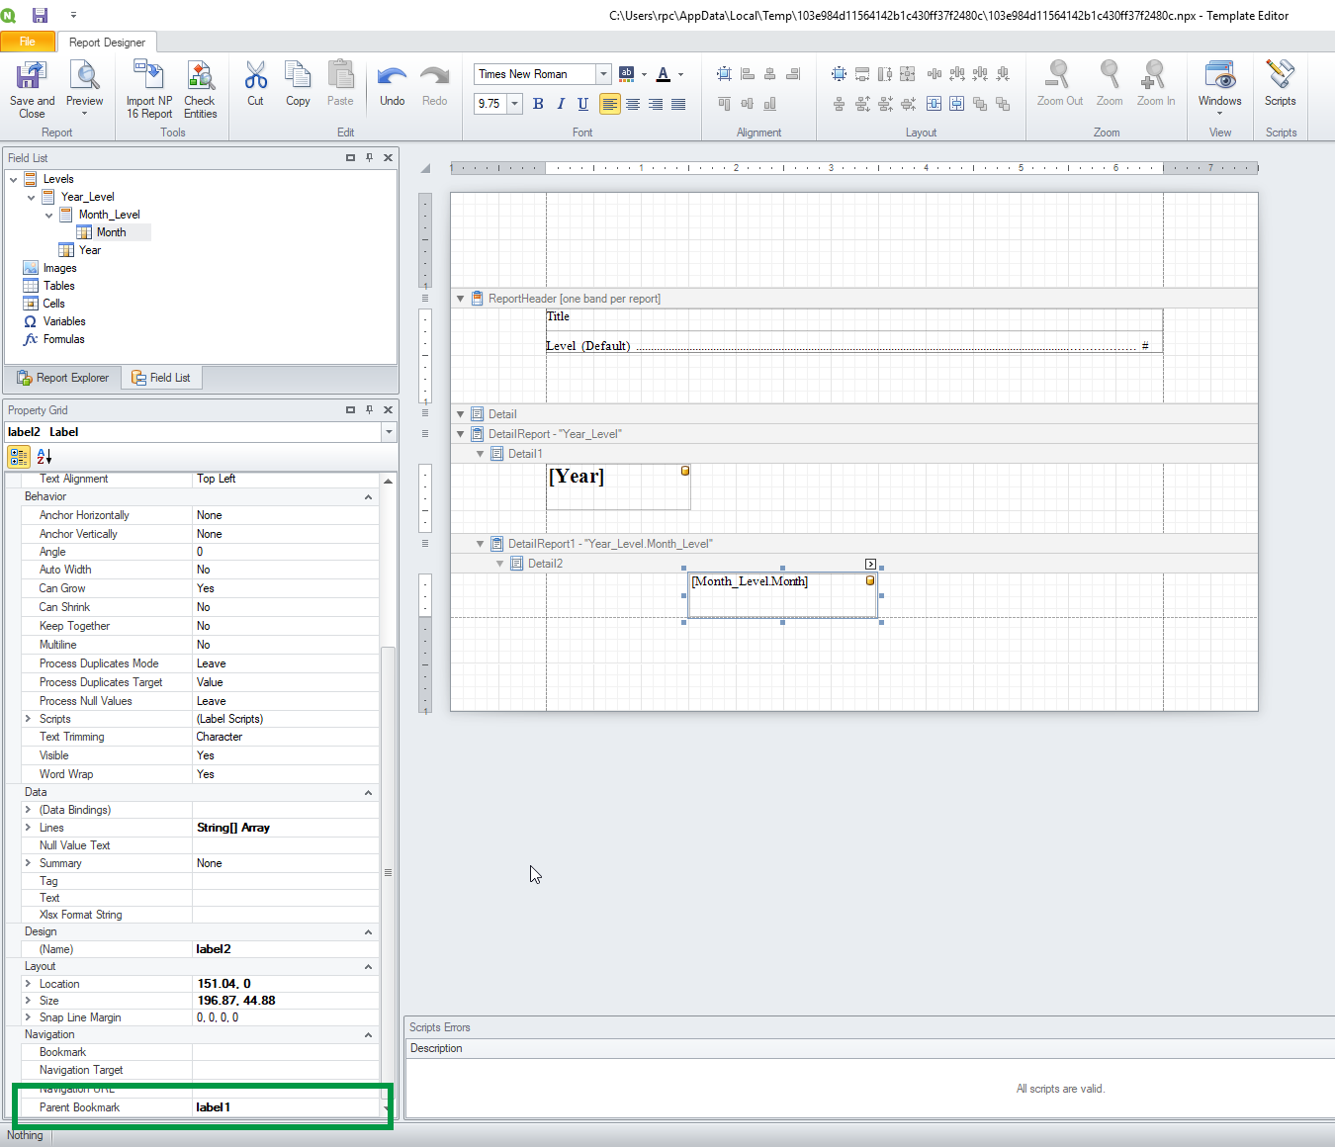The width and height of the screenshot is (1335, 1147).
Task: Select the Month field in tree
Action: tap(111, 232)
